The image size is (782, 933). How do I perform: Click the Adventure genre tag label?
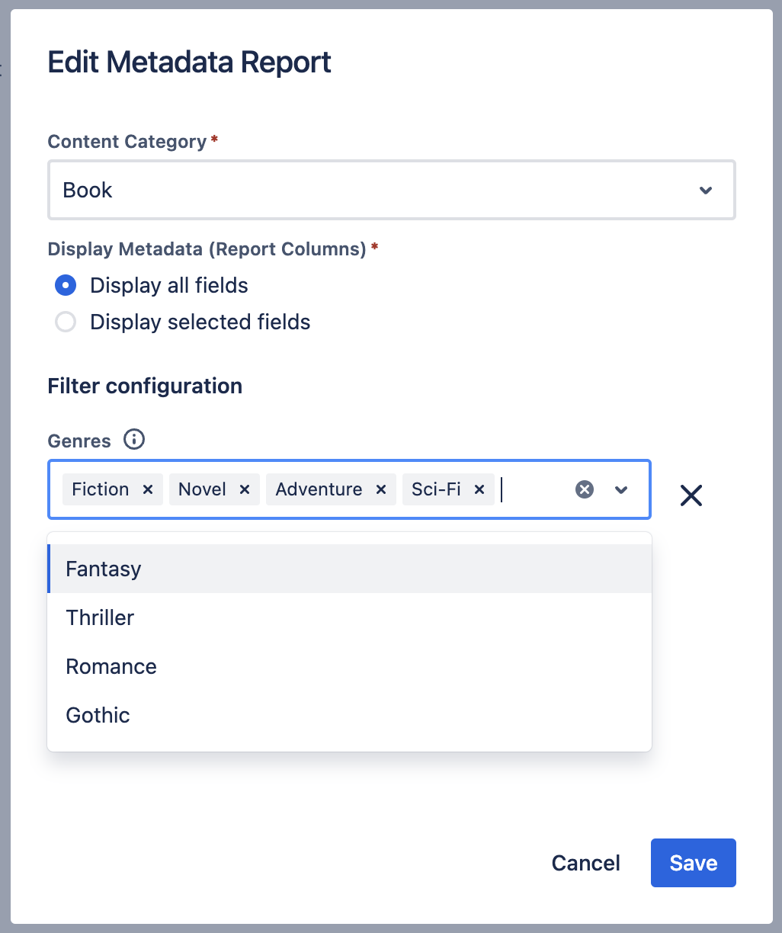(x=319, y=489)
